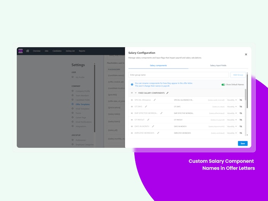This screenshot has height=201, width=268.
Task: Close the Salary Configuration panel
Action: 246,54
